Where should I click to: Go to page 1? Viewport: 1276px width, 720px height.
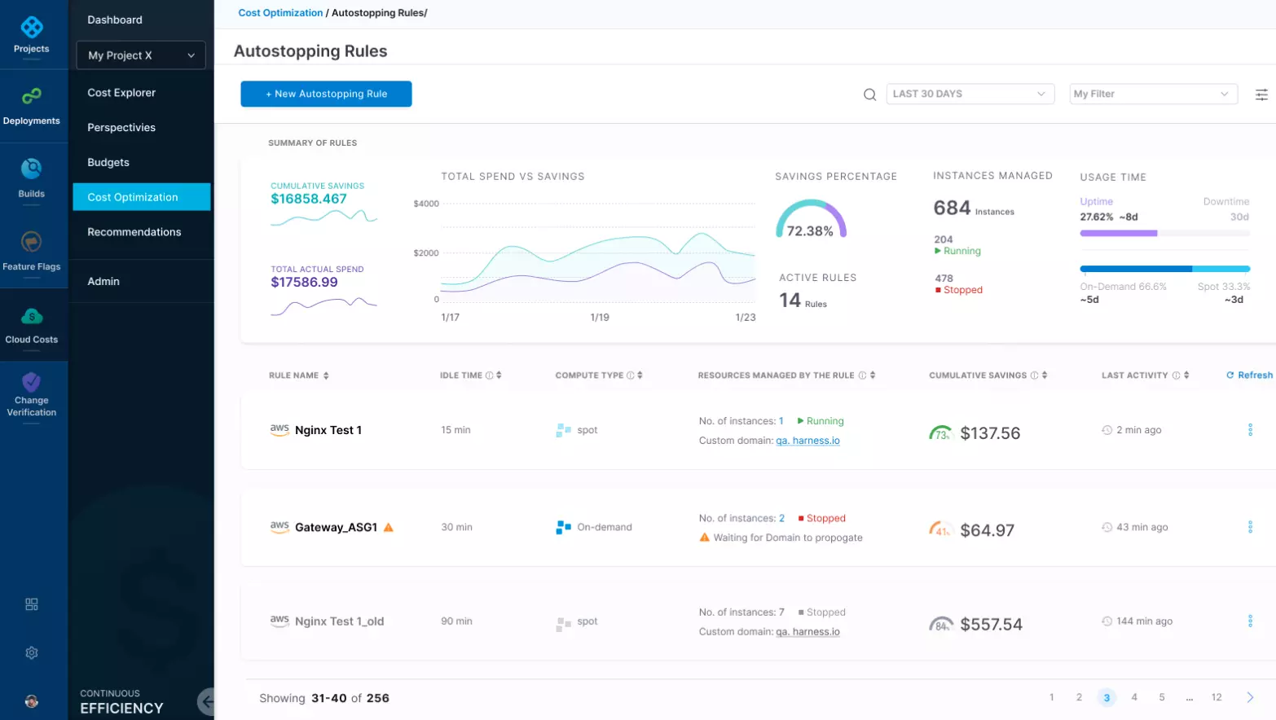click(x=1051, y=697)
